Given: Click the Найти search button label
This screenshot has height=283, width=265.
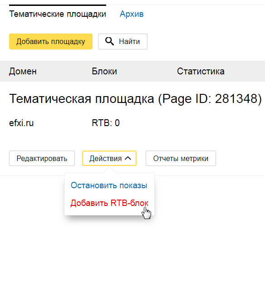Looking at the screenshot, I should [x=129, y=42].
